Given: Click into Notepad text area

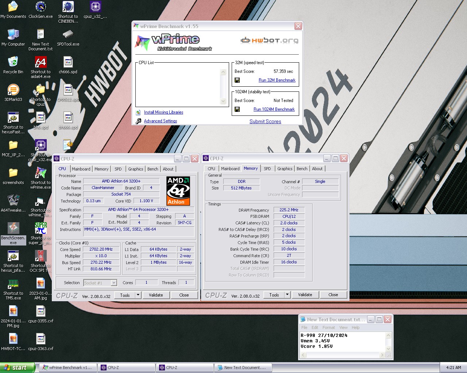Looking at the screenshot, I should 343,342.
